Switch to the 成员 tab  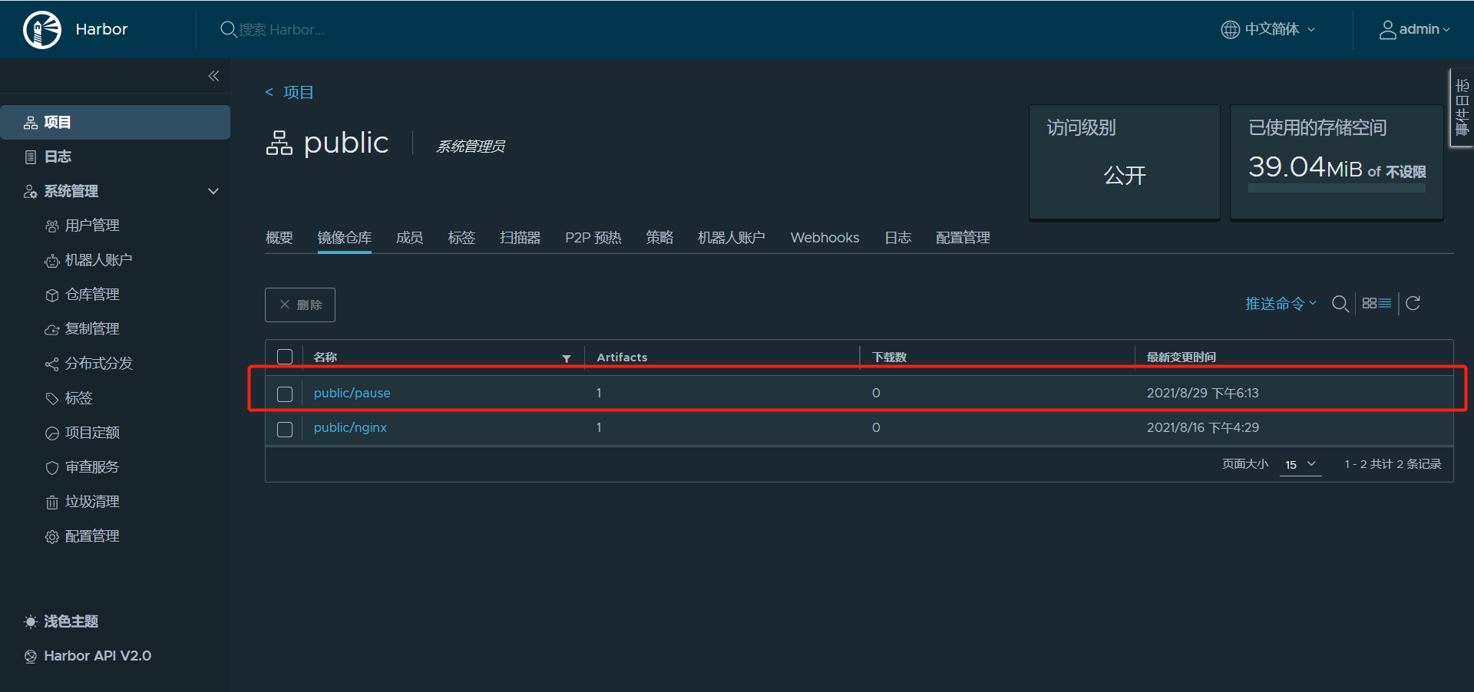(x=410, y=238)
